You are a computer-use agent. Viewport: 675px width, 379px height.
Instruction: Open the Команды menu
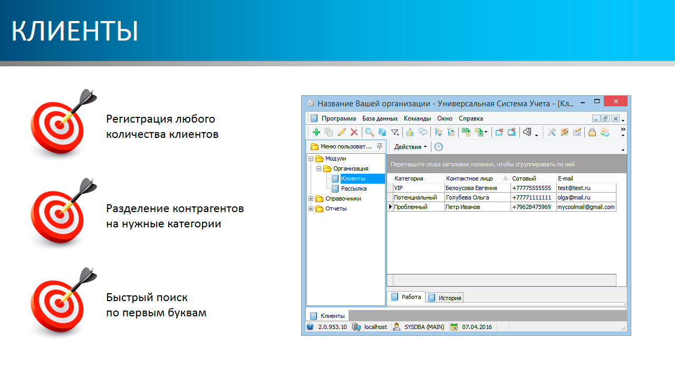coord(417,118)
